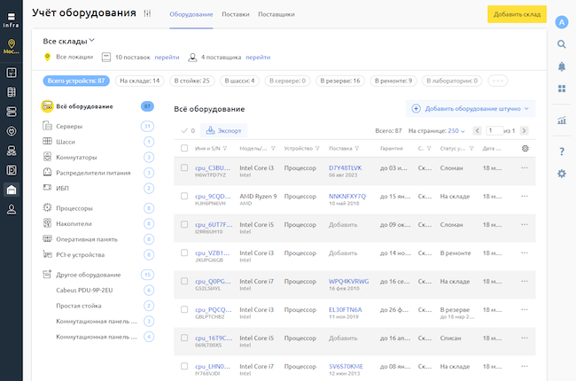Viewport: 576px width, 381px height.
Task: Select Серверы category
Action: (x=97, y=126)
